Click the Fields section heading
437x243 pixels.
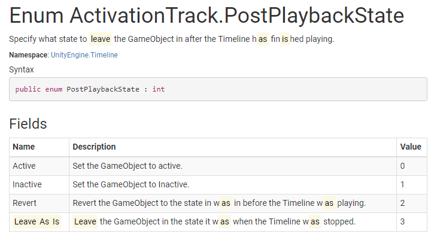(28, 124)
